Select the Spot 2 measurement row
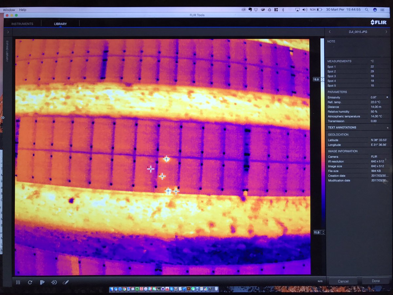The image size is (393, 295). pyautogui.click(x=358, y=71)
